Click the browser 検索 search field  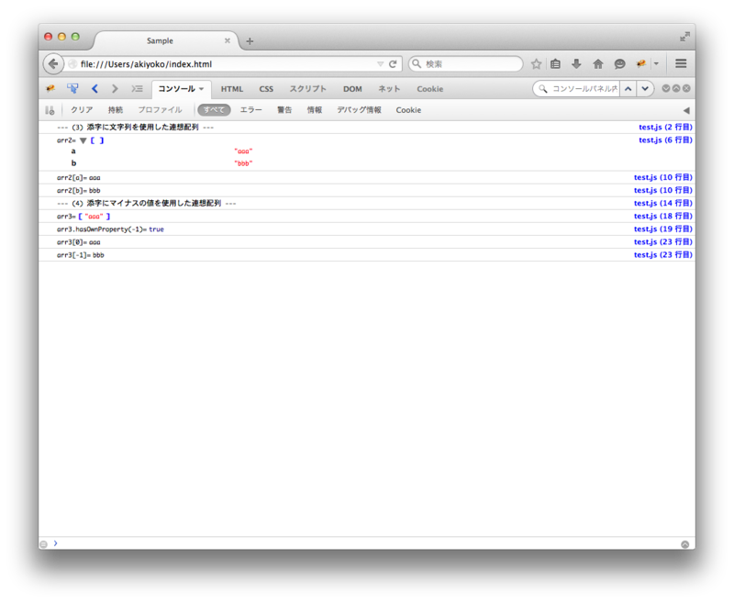tap(465, 64)
